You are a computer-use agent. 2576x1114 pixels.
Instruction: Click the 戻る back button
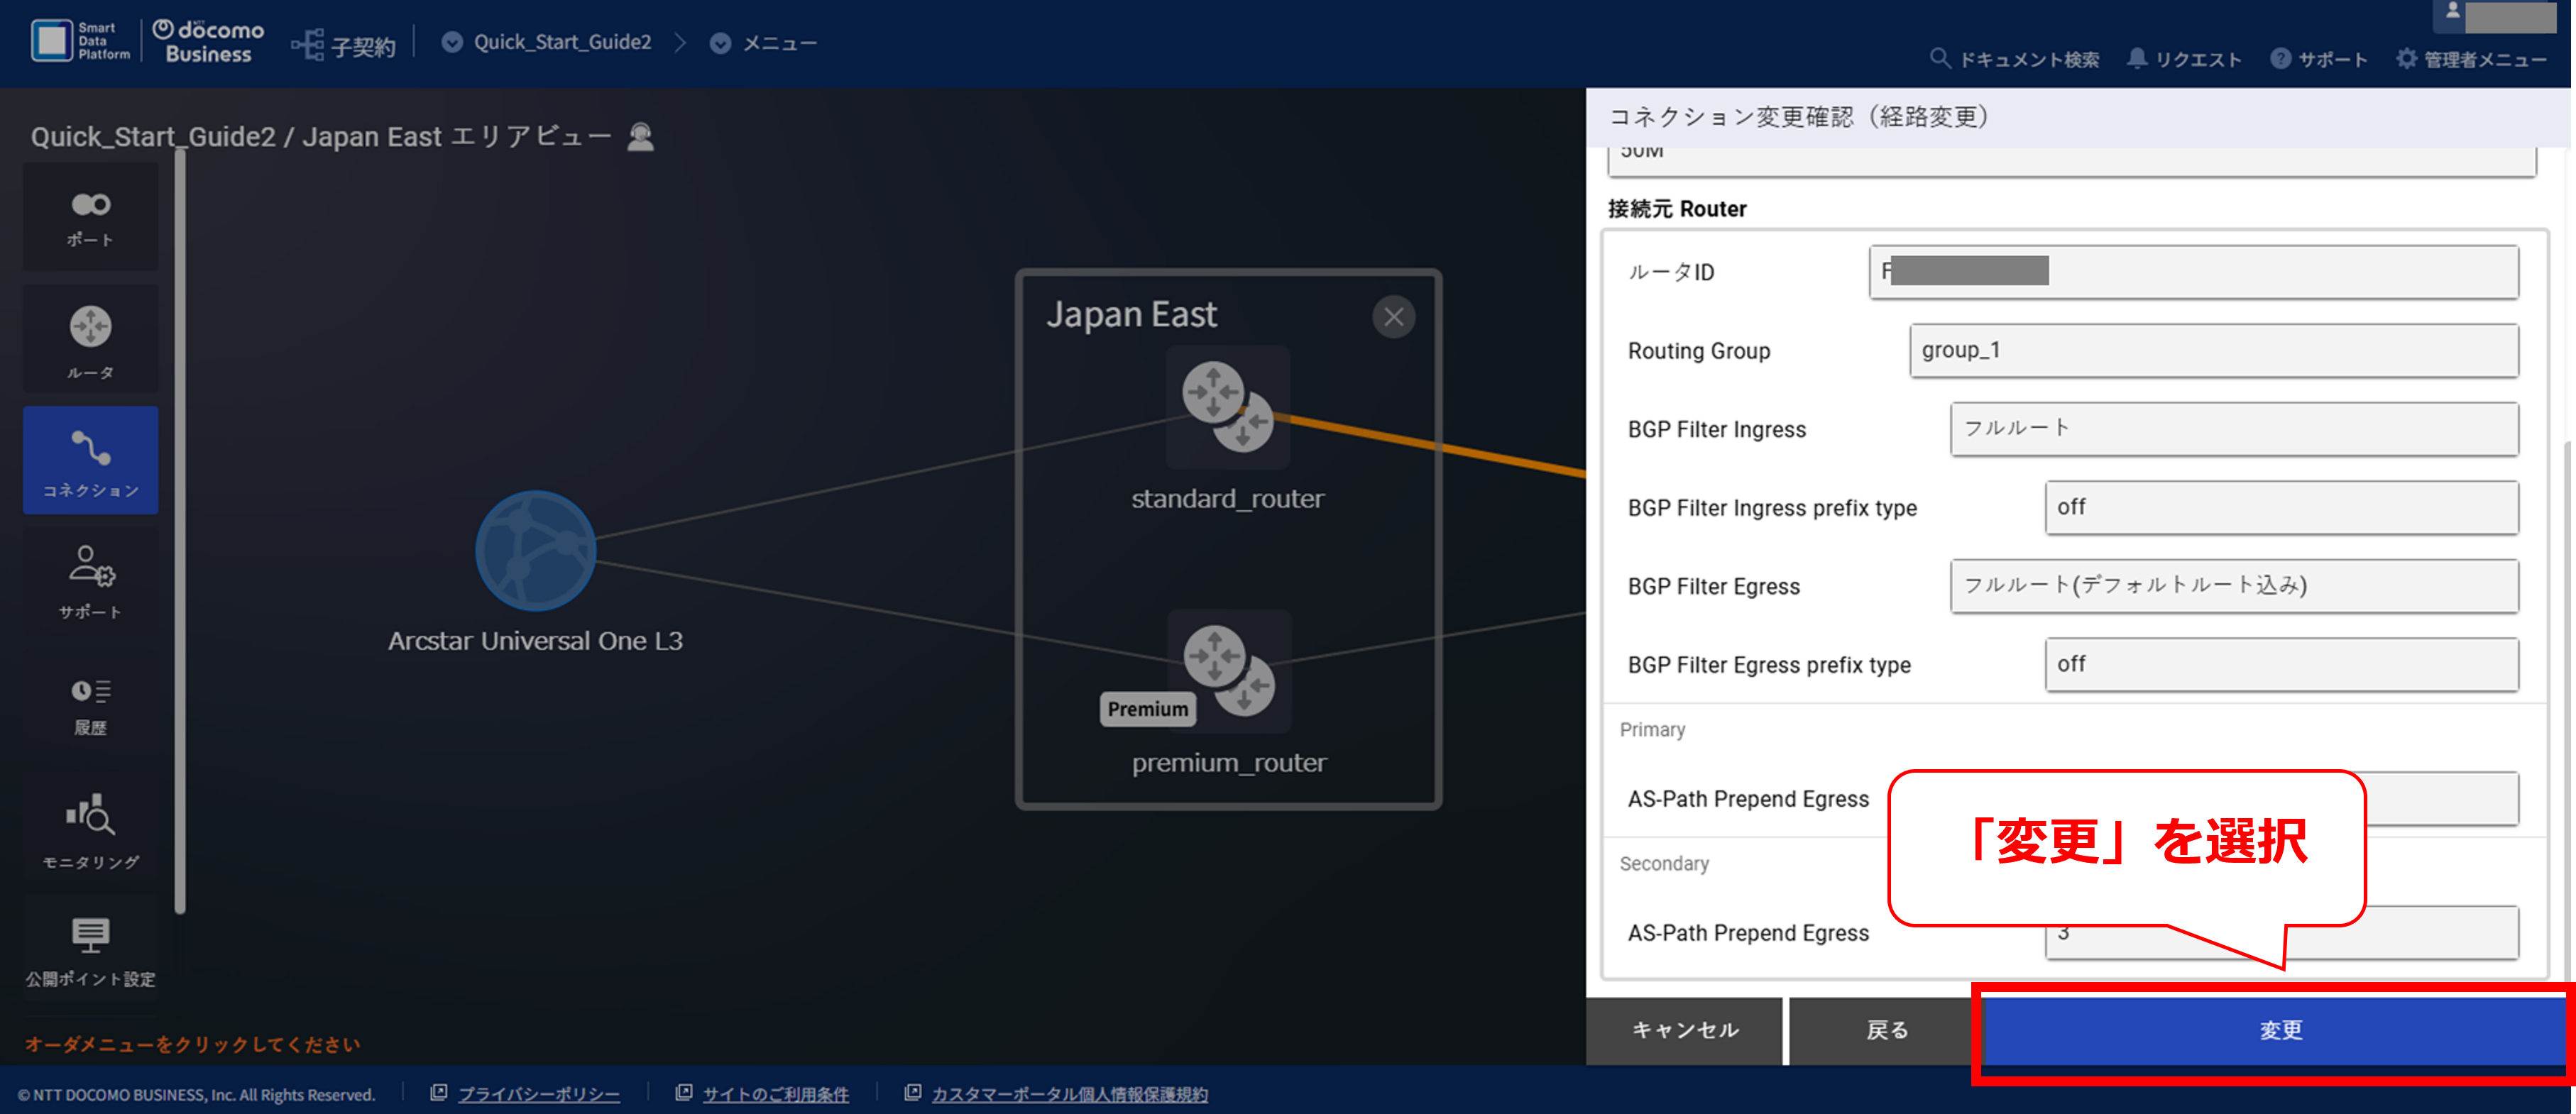coord(1886,1030)
